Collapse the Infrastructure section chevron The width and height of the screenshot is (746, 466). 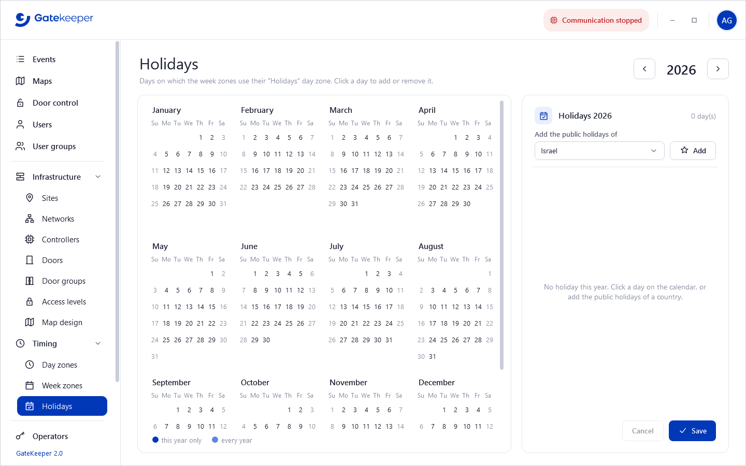(x=98, y=177)
